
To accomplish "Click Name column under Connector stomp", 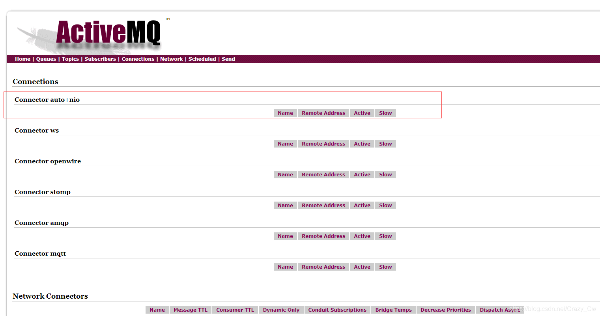I will [x=285, y=205].
